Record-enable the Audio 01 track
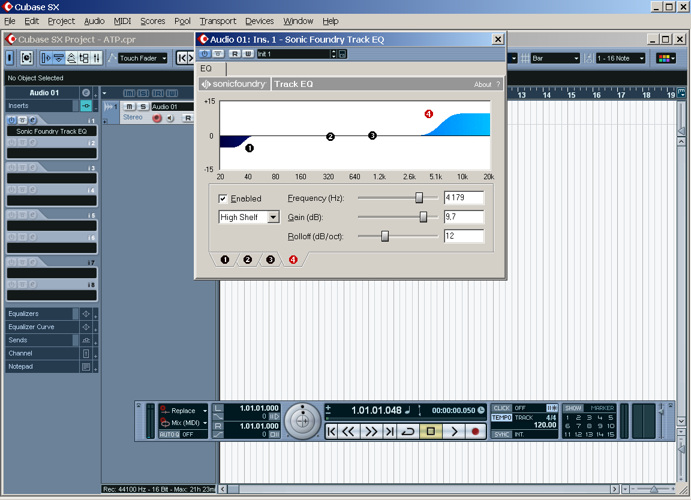Viewport: 691px width, 500px height. (x=157, y=118)
